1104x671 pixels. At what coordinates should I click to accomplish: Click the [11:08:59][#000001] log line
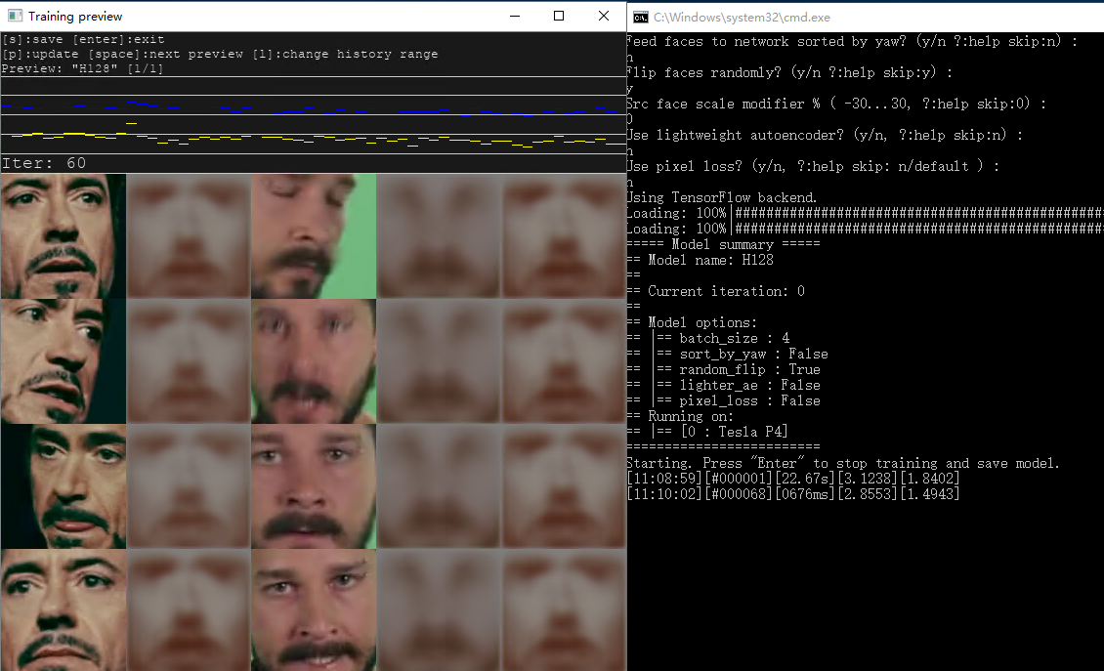(793, 478)
